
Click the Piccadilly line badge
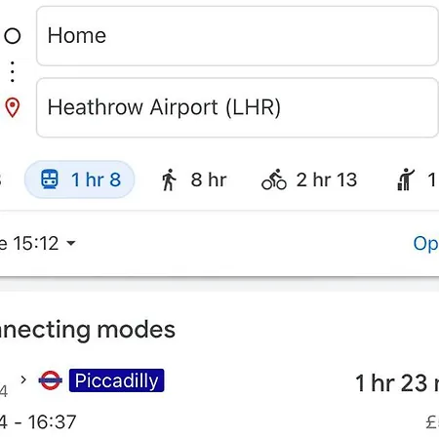(x=116, y=380)
